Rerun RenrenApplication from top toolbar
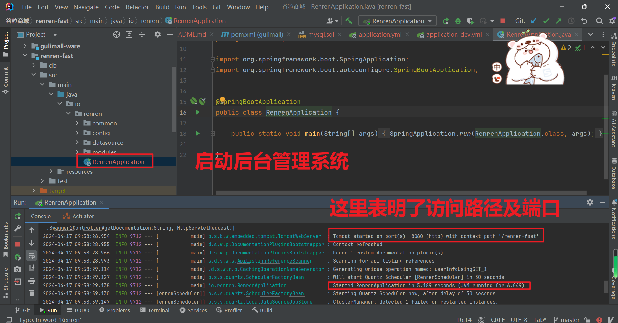Screen dimensions: 618x323 (446, 21)
